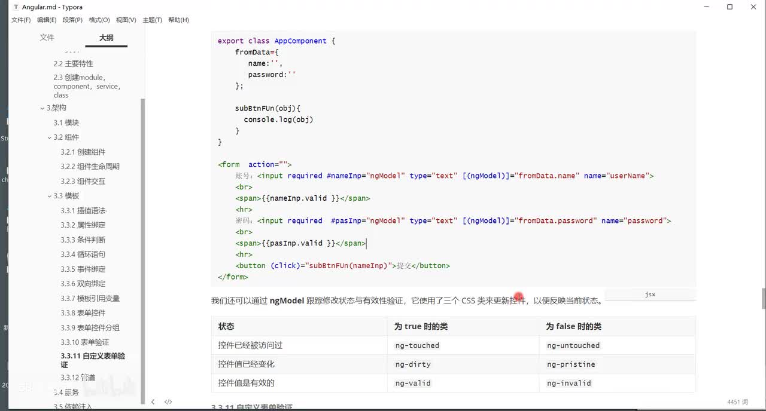
Task: Click the document vertical scrollbar thumb
Action: tap(762, 297)
